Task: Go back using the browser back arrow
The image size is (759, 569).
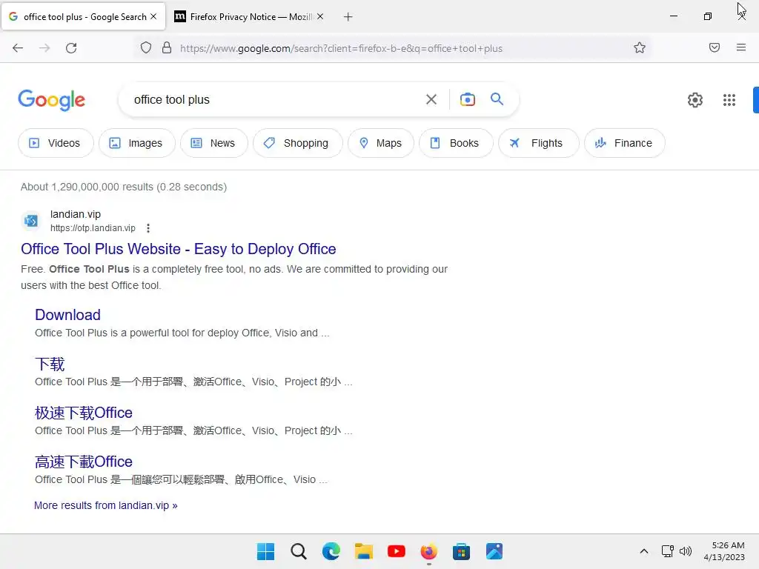Action: tap(18, 48)
